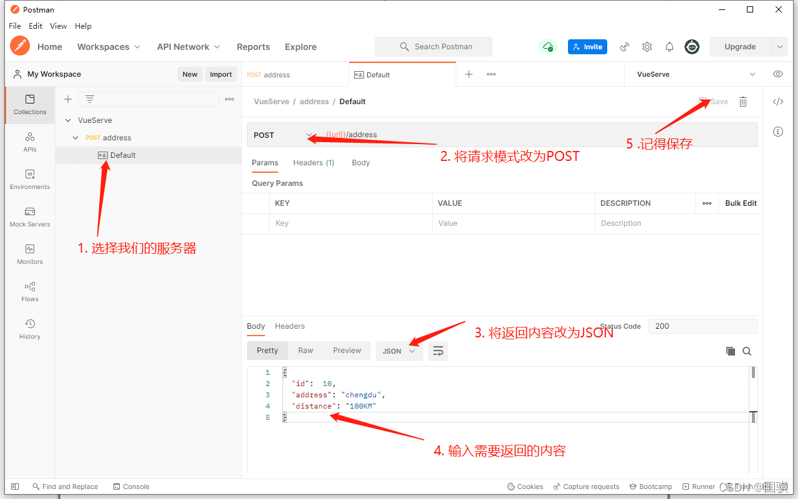
Task: Open the Console from status bar
Action: [132, 487]
